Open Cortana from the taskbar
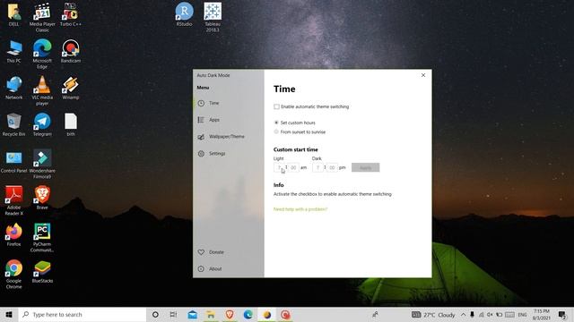Image resolution: width=574 pixels, height=322 pixels. click(x=155, y=314)
